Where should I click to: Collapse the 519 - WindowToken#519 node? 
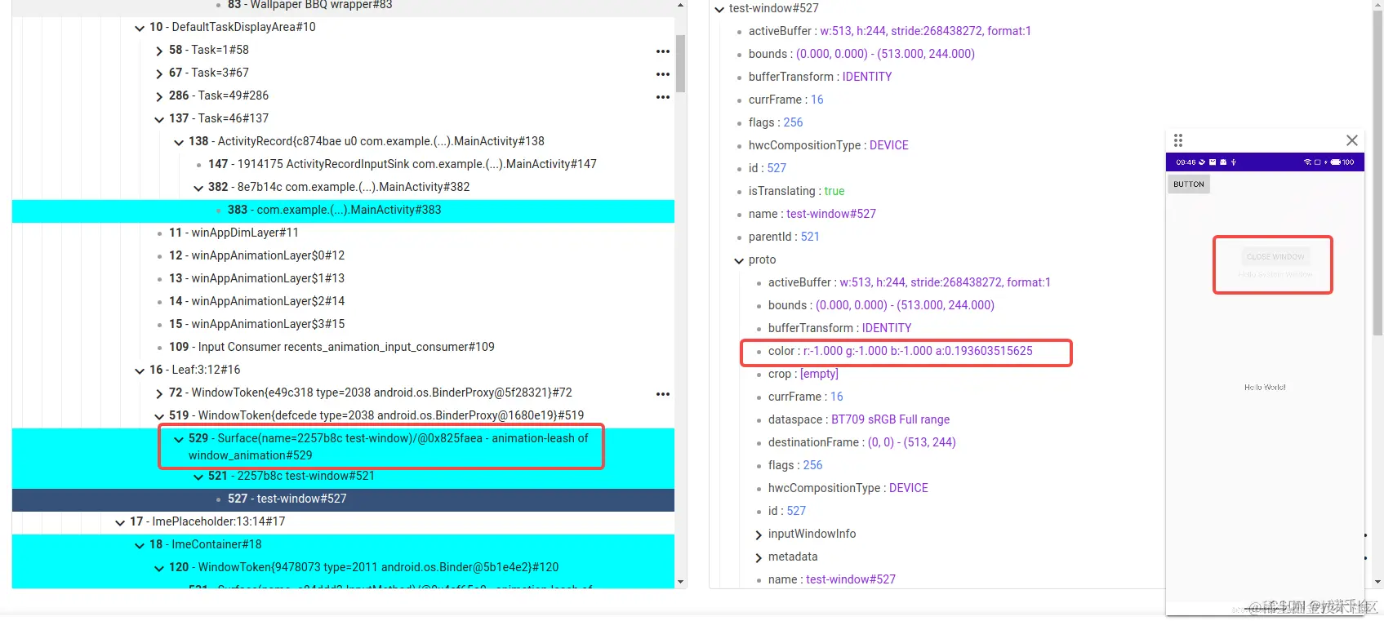(159, 416)
